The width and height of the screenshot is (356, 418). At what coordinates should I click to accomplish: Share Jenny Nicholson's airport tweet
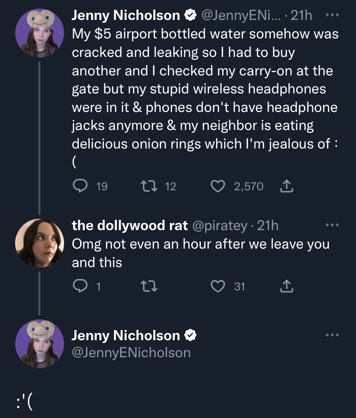pyautogui.click(x=286, y=186)
